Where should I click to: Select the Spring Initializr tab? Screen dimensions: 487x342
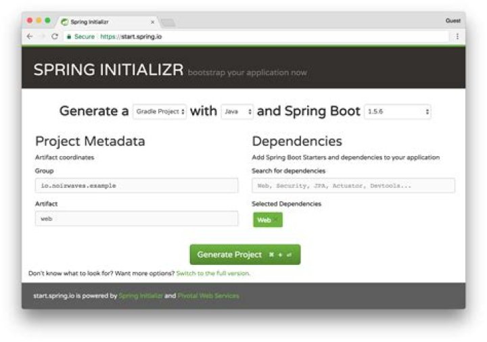click(x=107, y=22)
